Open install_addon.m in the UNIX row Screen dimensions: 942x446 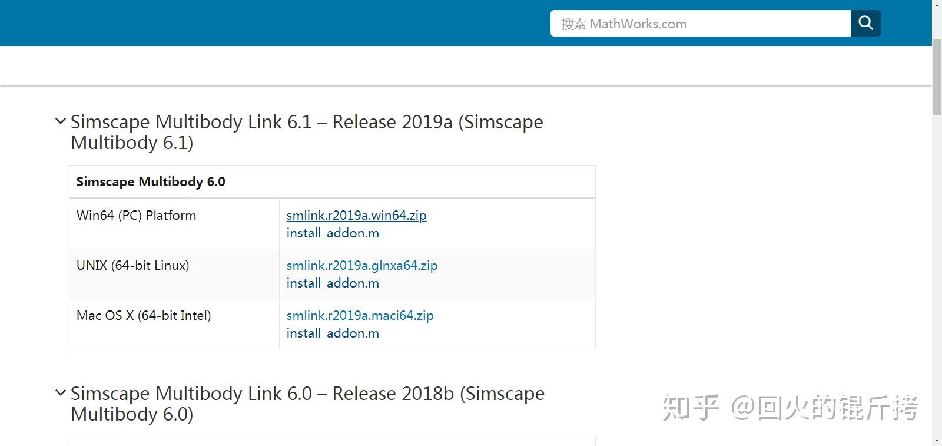coord(333,283)
